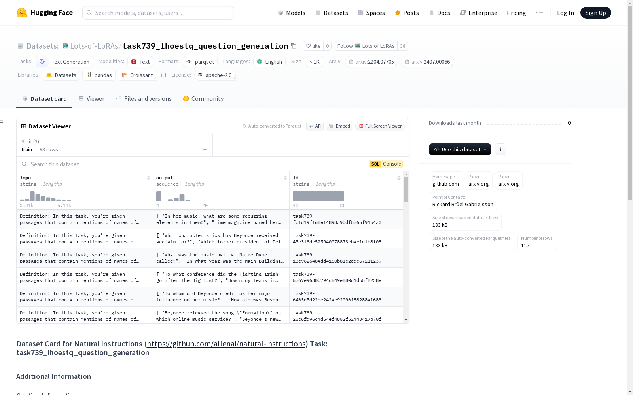Viewport: 633px width, 395px height.
Task: Go to Datasets in the navigation
Action: tap(332, 13)
